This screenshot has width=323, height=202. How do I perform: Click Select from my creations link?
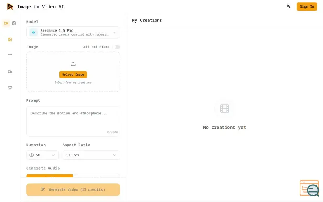point(73,82)
